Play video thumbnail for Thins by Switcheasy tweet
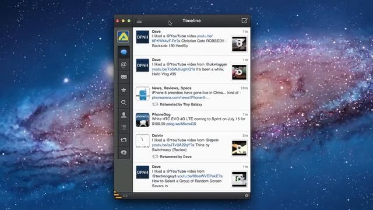 tap(239, 148)
